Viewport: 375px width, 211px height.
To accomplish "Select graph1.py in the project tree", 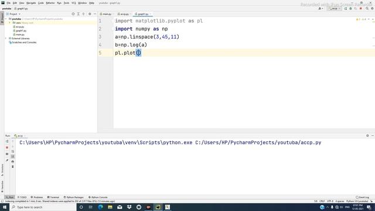I will click(x=19, y=30).
